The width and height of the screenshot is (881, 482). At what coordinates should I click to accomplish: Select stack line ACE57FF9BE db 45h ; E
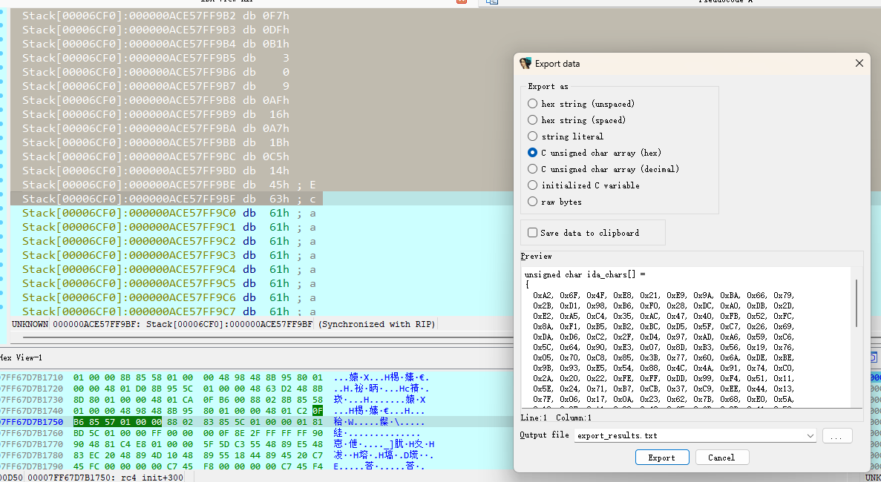(x=168, y=185)
